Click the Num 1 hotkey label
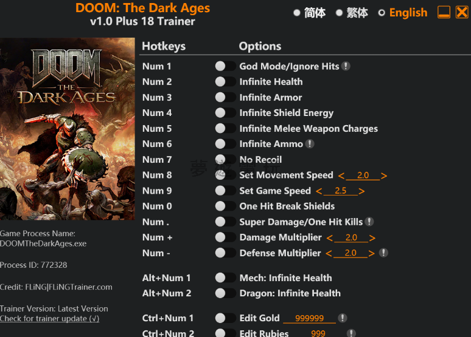The width and height of the screenshot is (471, 337). pyautogui.click(x=157, y=66)
